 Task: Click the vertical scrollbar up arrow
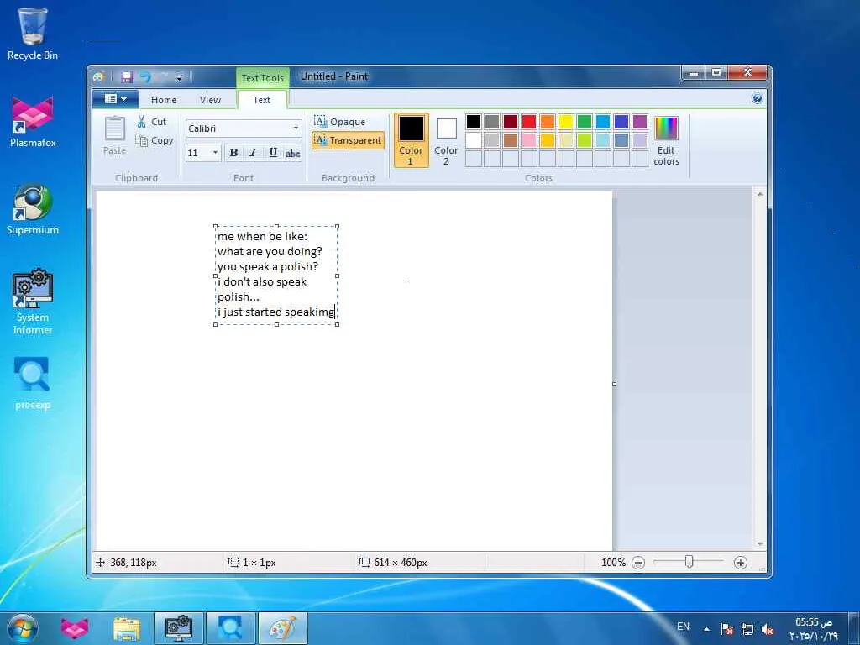(760, 194)
